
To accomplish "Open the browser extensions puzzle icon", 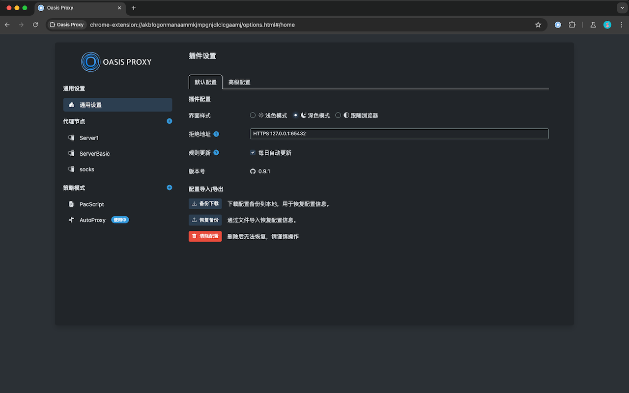I will coord(572,24).
